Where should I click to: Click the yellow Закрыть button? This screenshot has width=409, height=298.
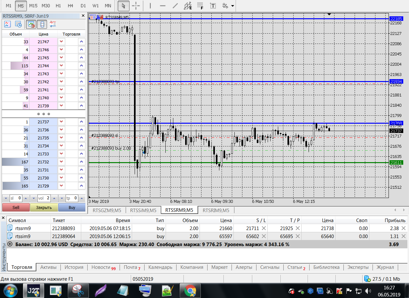point(44,207)
